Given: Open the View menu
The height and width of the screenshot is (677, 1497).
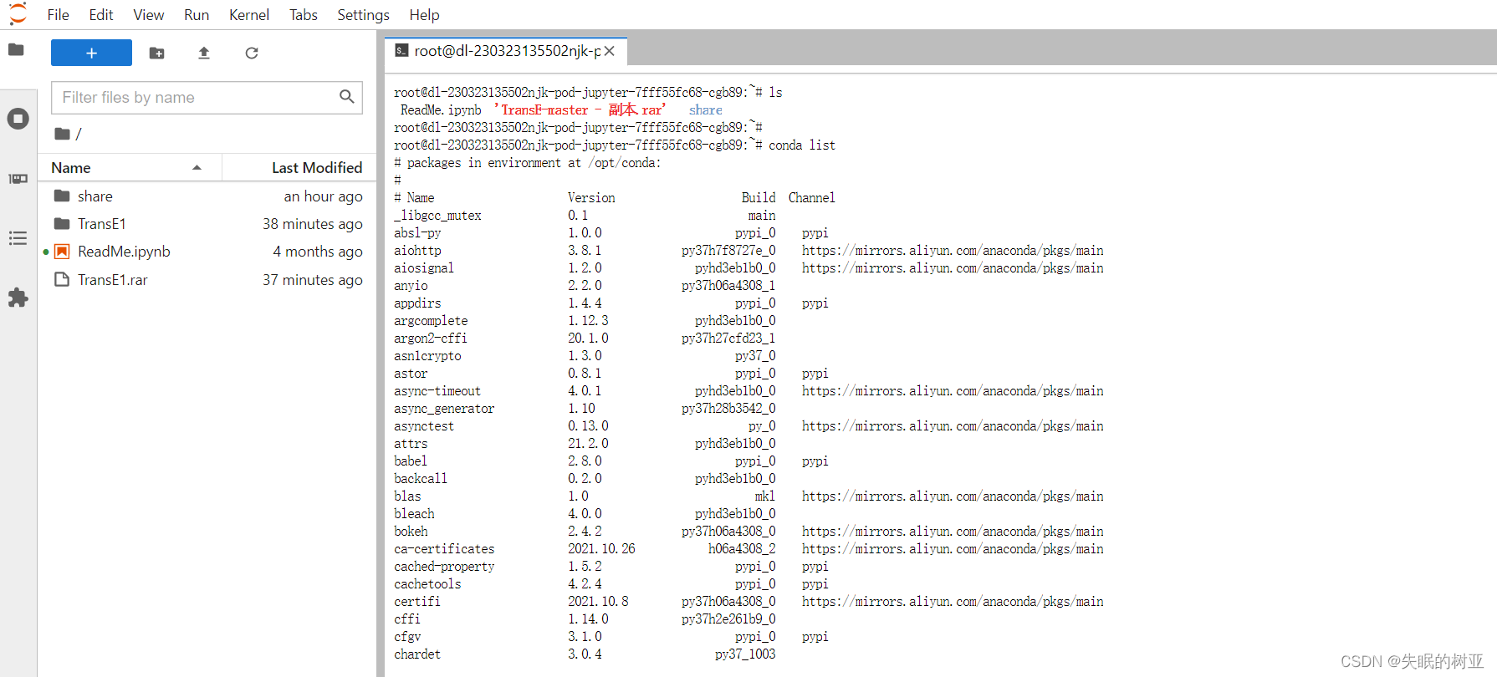Looking at the screenshot, I should (149, 15).
